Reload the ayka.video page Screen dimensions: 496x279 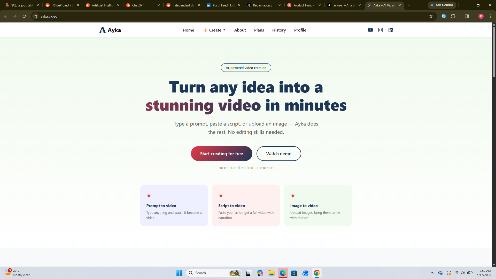[24, 16]
